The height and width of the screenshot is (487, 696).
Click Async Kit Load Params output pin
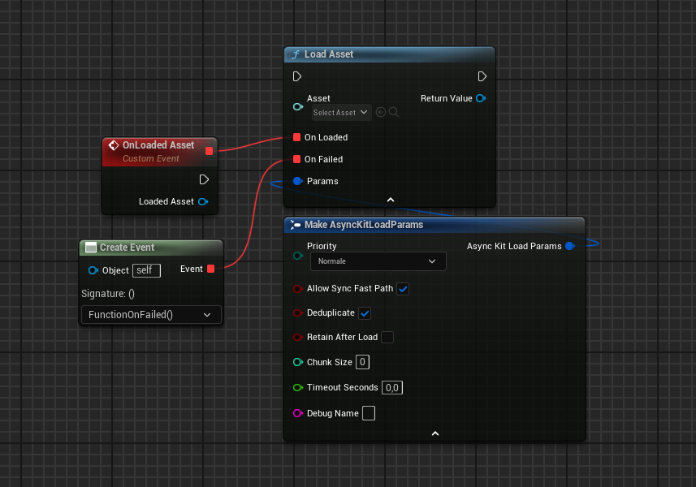tap(570, 246)
